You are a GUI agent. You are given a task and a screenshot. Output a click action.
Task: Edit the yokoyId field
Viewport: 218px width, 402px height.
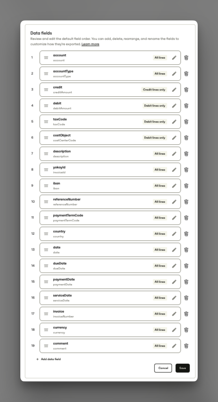[x=174, y=170]
